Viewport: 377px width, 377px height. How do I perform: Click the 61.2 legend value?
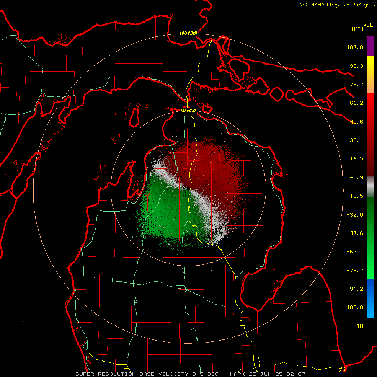pos(356,103)
